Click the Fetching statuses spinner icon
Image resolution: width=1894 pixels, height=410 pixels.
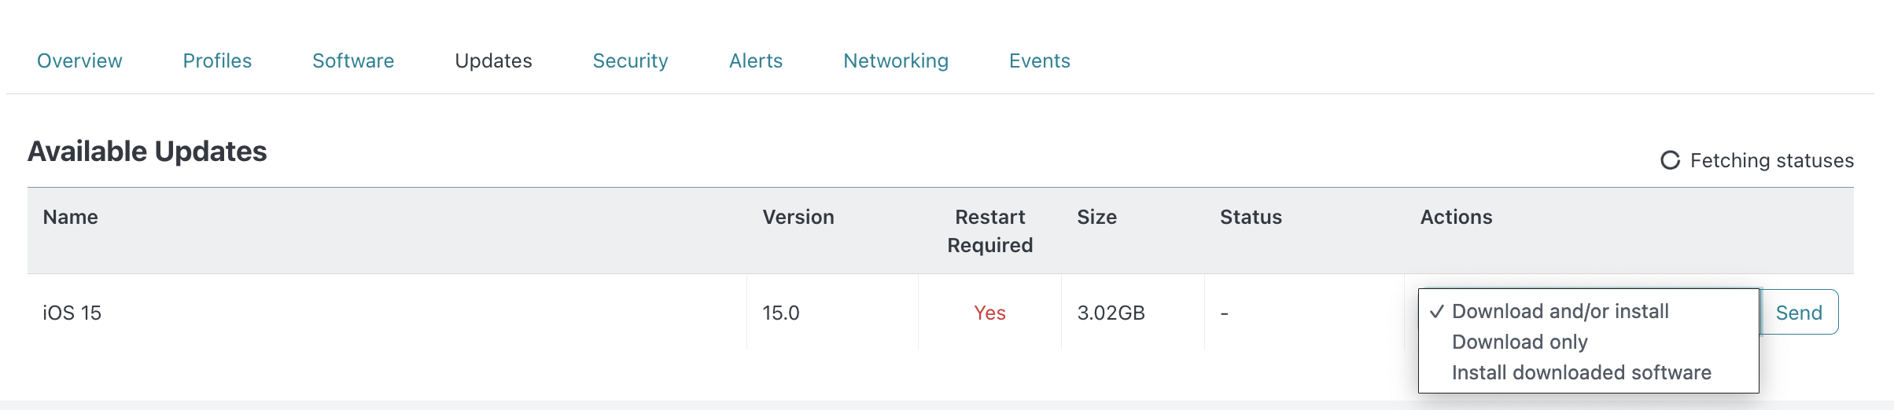(x=1670, y=160)
